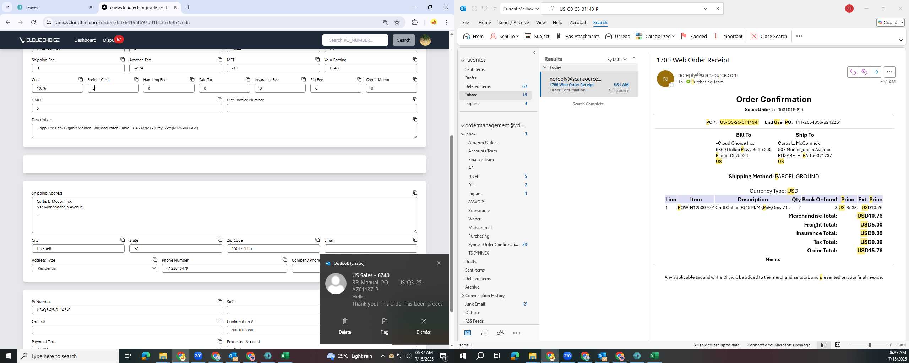Open the Chrome extensions puzzle icon
Image resolution: width=909 pixels, height=363 pixels.
tap(415, 22)
